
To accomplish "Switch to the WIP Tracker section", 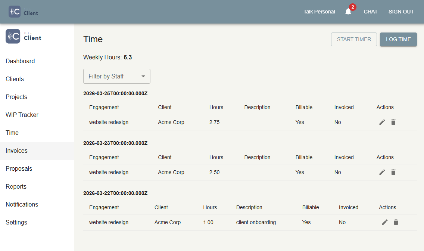I will point(22,115).
